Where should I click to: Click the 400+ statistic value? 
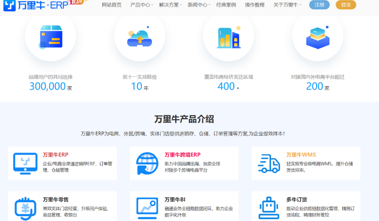point(228,86)
